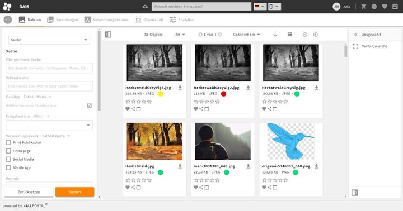Click Vollbildansicht fullscreen option
The image size is (403, 211).
coord(370,46)
